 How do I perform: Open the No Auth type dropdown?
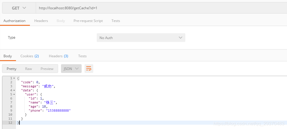pyautogui.click(x=141, y=38)
